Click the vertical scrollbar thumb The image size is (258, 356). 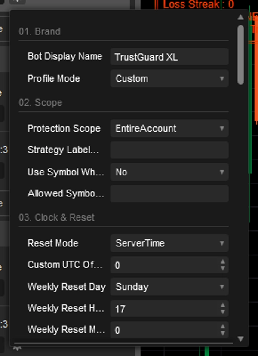pos(240,55)
